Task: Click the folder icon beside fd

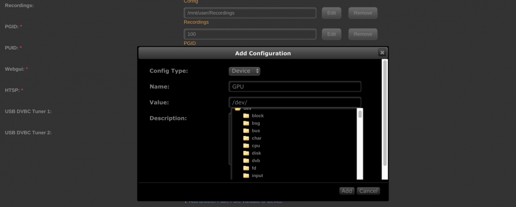Action: coord(246,168)
